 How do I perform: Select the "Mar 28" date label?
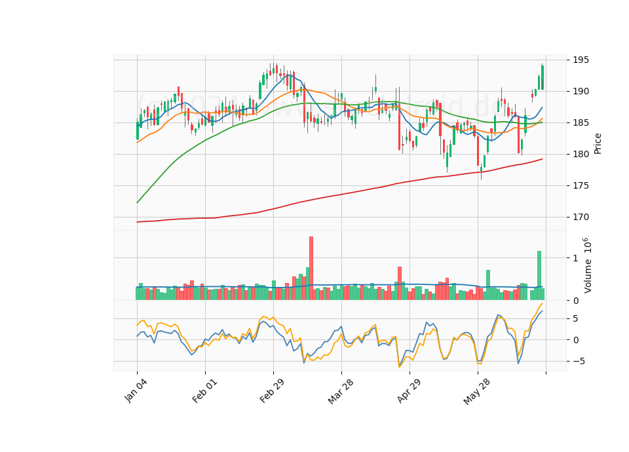[341, 391]
